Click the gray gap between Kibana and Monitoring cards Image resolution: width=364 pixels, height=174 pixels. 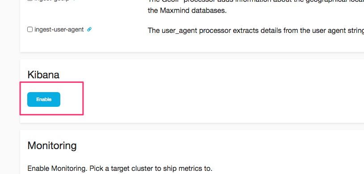point(186,126)
